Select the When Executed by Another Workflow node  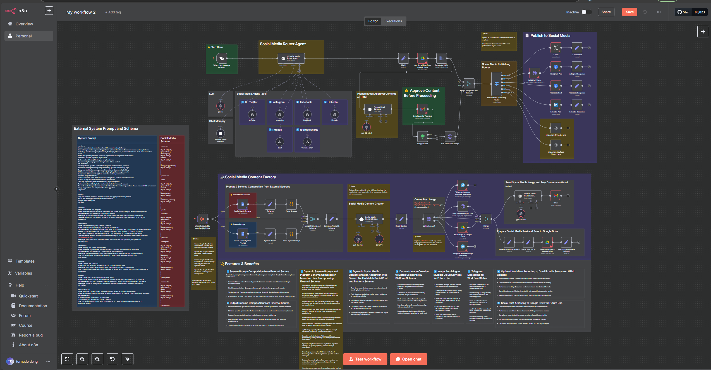point(203,219)
